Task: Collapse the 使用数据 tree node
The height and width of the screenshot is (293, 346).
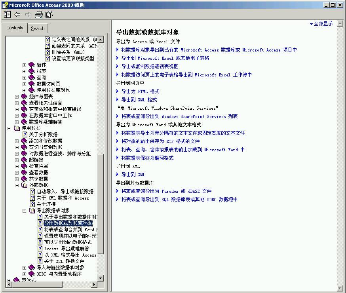Action: coord(9,128)
